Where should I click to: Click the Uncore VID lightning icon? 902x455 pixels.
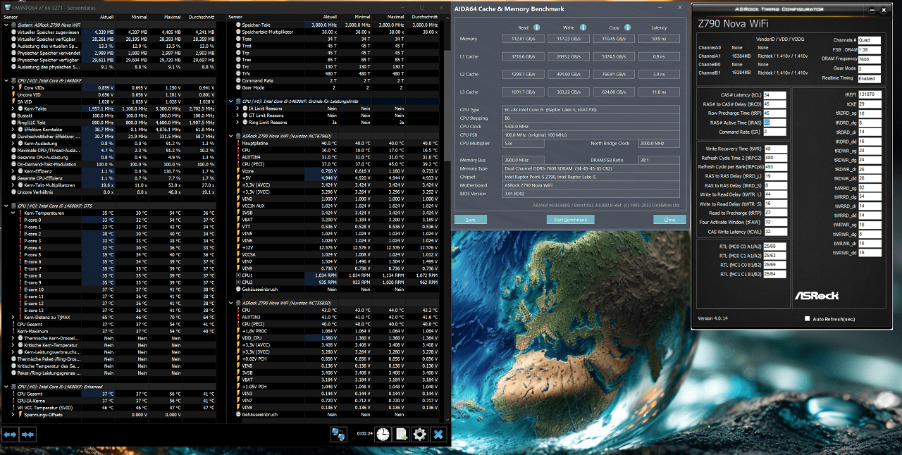pyautogui.click(x=14, y=94)
